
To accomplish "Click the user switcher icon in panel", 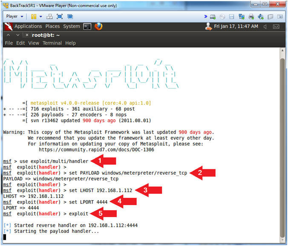I will tap(209, 26).
